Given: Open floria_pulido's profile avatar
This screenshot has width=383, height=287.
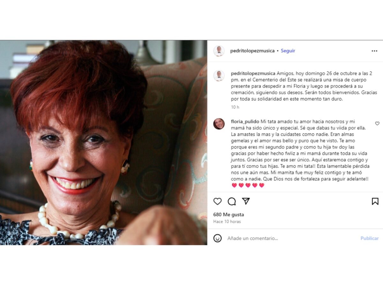Looking at the screenshot, I should click(219, 124).
